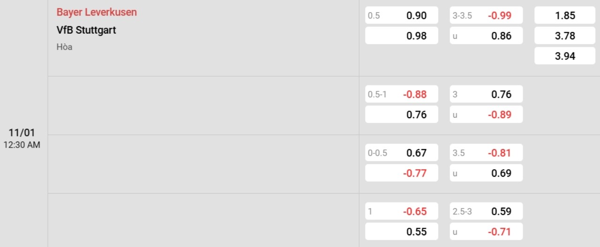The width and height of the screenshot is (600, 247).
Task: Choose away win odds 3.78
Action: [565, 36]
